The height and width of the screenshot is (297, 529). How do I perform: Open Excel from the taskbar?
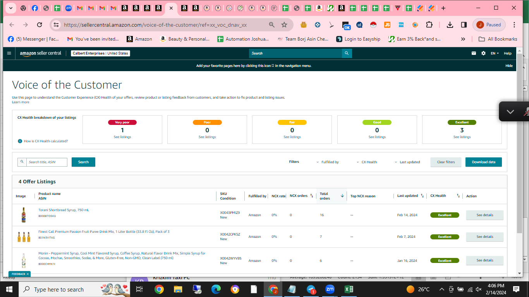(x=349, y=289)
